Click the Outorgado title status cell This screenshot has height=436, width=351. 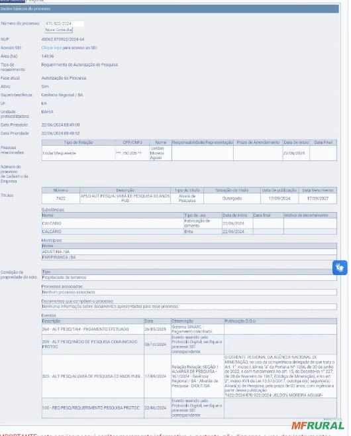coord(232,198)
